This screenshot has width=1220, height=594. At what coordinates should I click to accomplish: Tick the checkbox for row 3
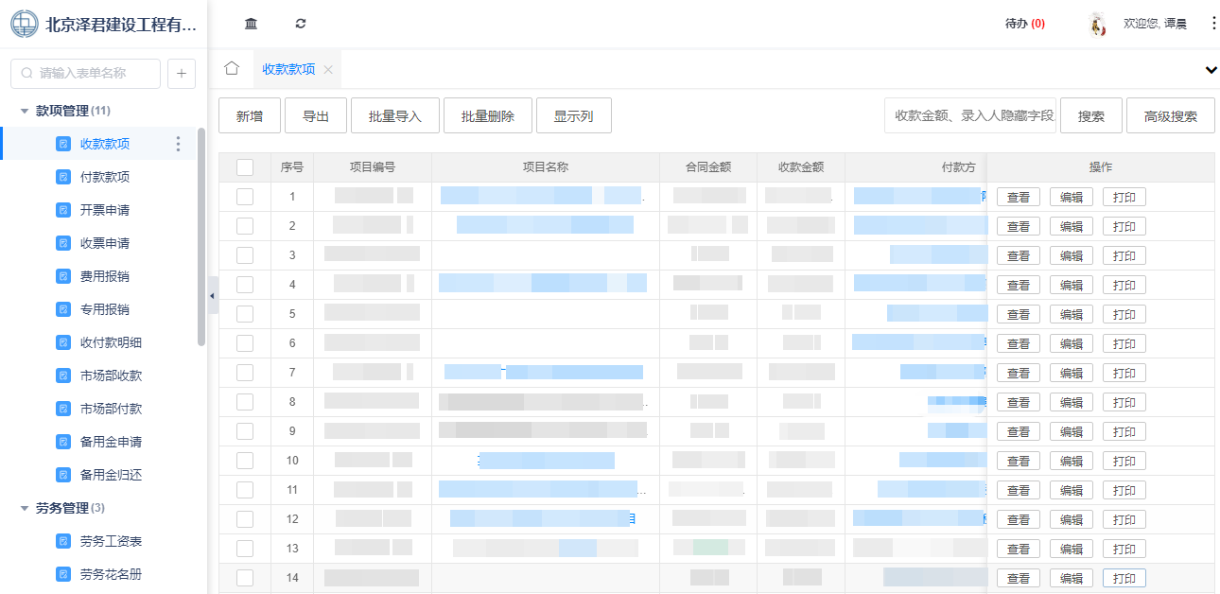tap(245, 255)
